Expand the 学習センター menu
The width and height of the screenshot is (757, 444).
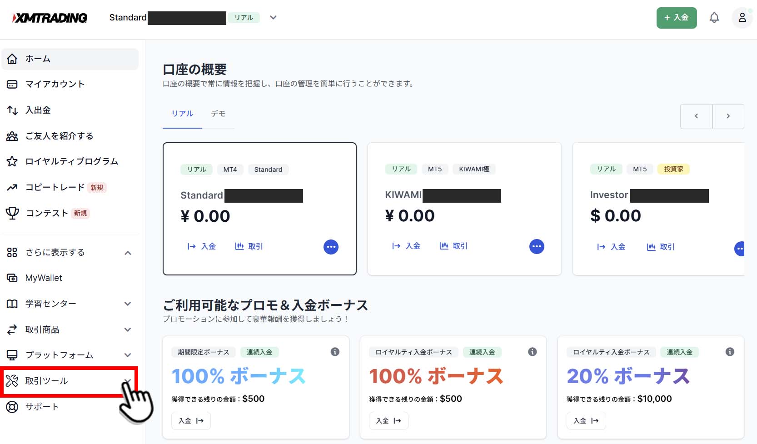[x=128, y=304]
